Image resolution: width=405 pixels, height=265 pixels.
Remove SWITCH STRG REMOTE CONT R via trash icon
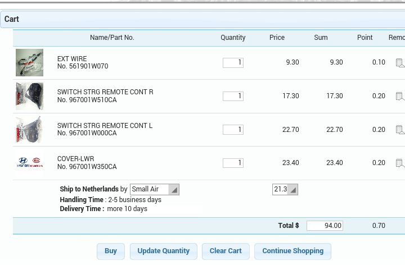pos(399,97)
